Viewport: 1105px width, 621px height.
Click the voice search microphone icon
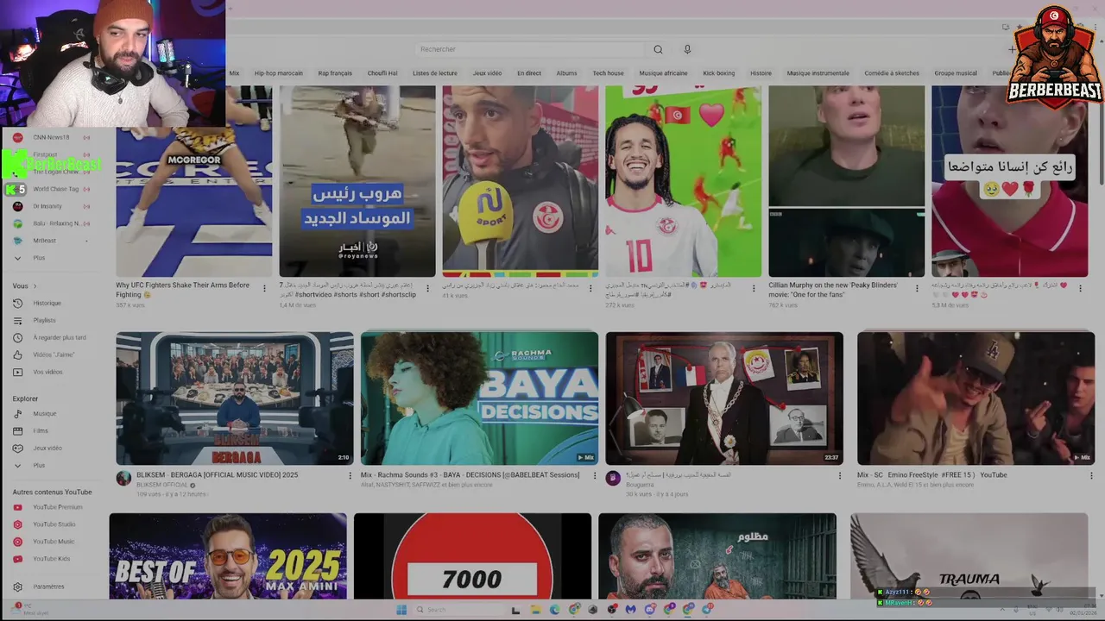tap(687, 49)
